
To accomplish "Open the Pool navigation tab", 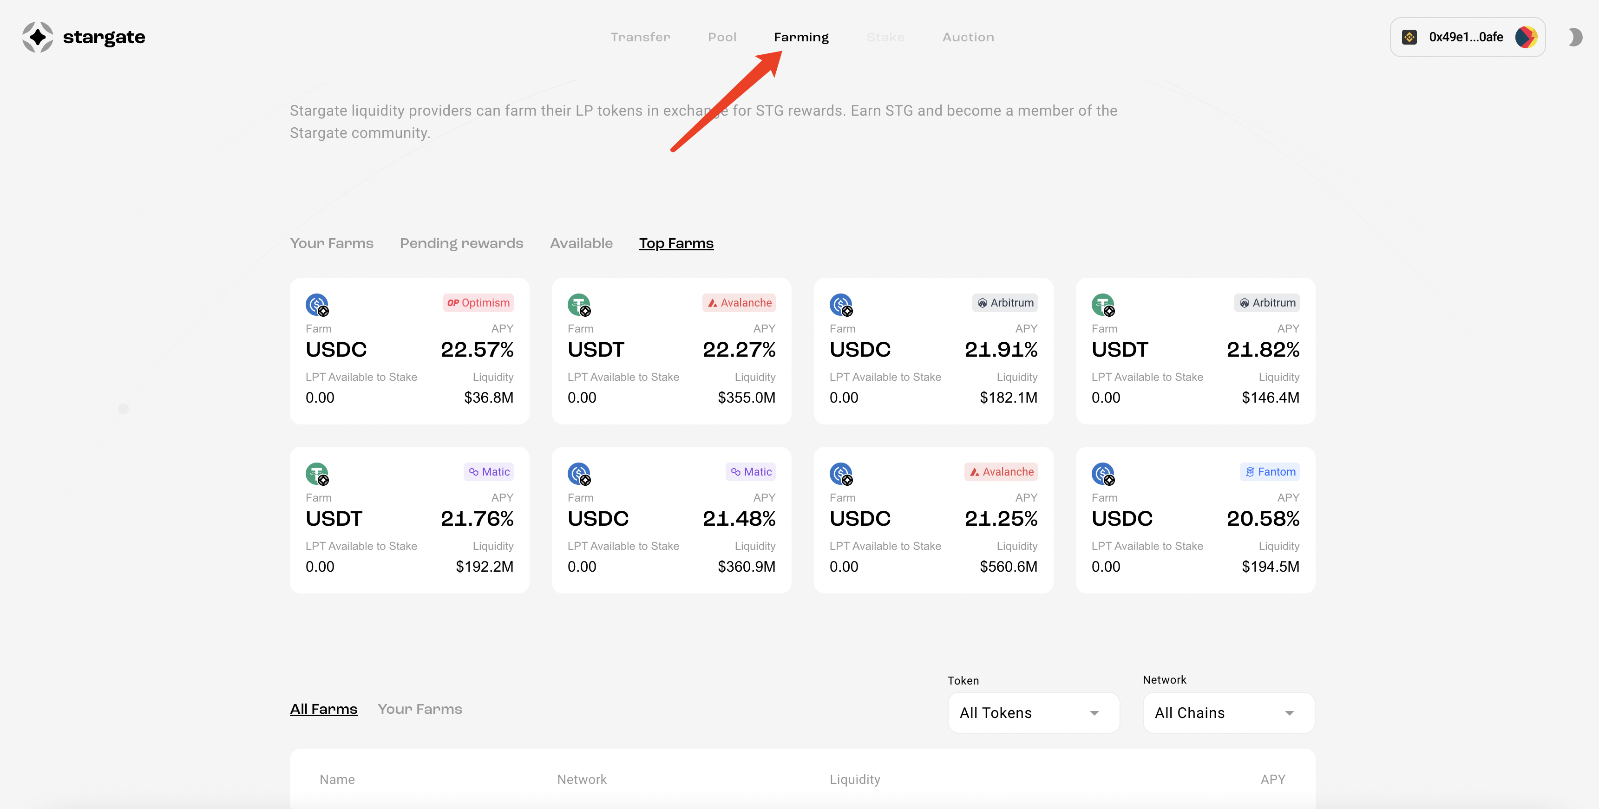I will pyautogui.click(x=722, y=37).
